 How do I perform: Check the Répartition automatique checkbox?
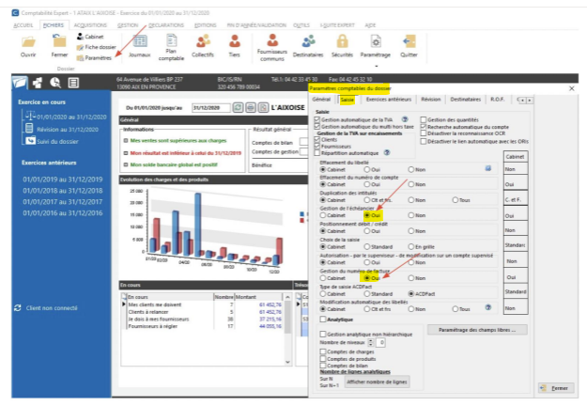pyautogui.click(x=319, y=152)
